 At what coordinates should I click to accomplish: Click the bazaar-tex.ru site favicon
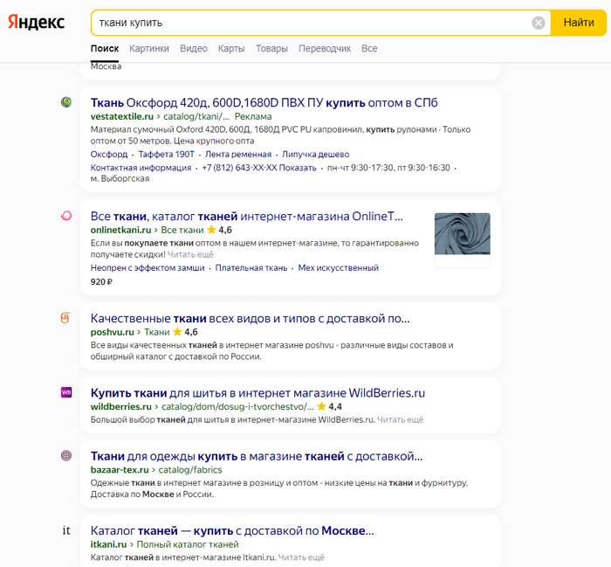click(66, 456)
